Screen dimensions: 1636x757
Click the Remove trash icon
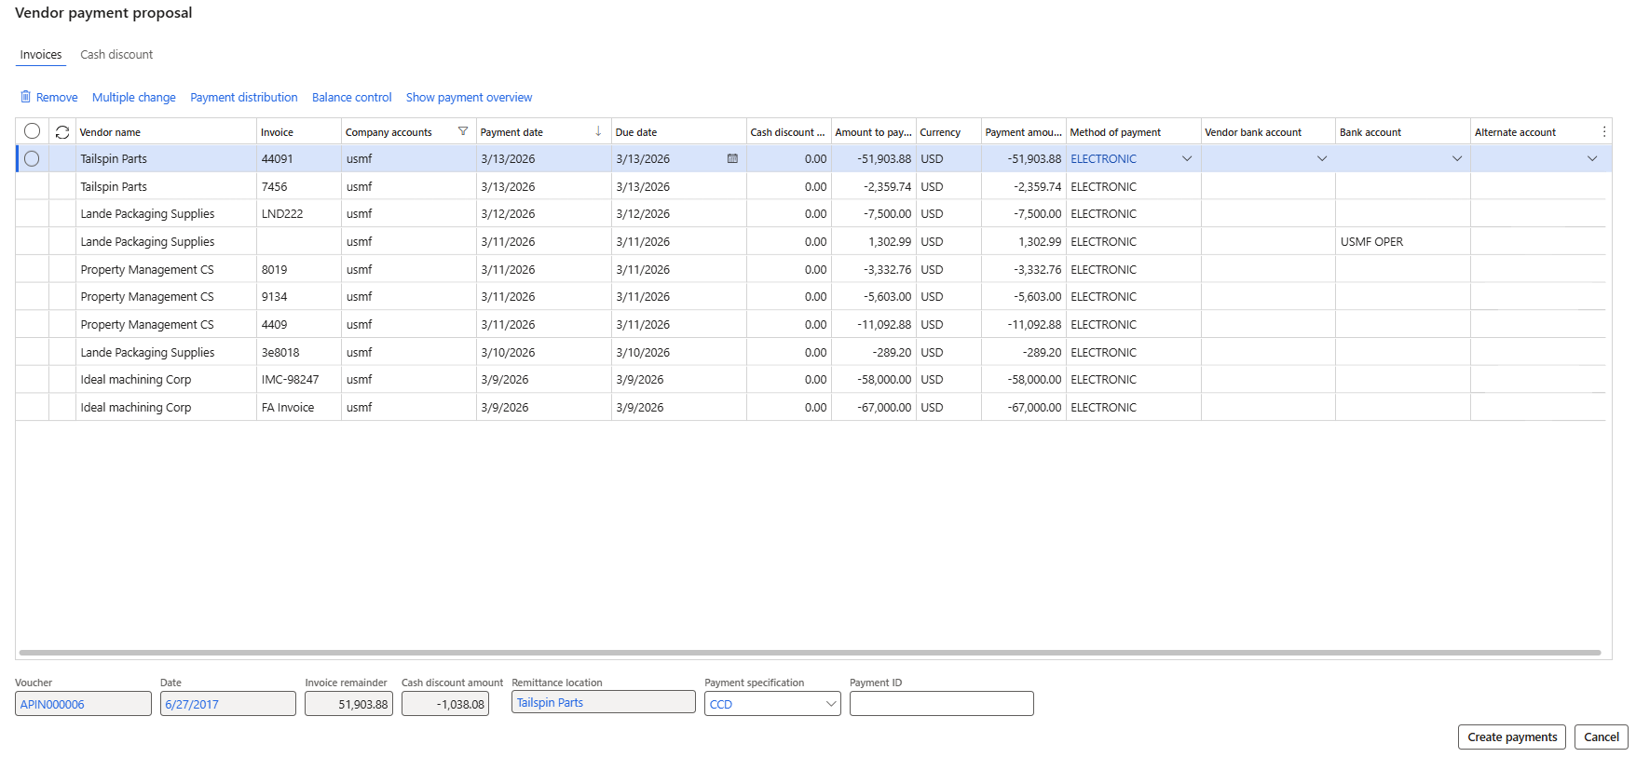point(26,97)
